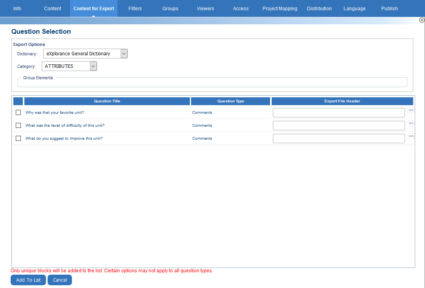Close the Question Selection dialog with X icon

tap(422, 20)
